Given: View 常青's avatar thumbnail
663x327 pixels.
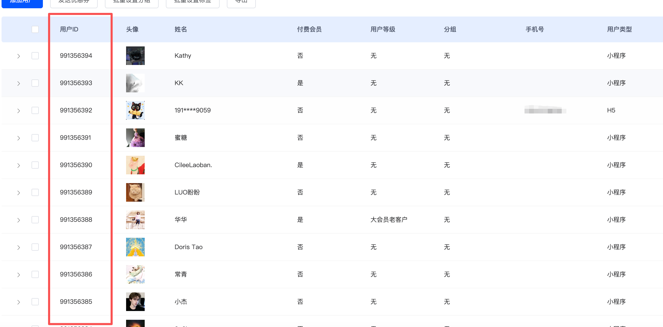Looking at the screenshot, I should coord(135,274).
